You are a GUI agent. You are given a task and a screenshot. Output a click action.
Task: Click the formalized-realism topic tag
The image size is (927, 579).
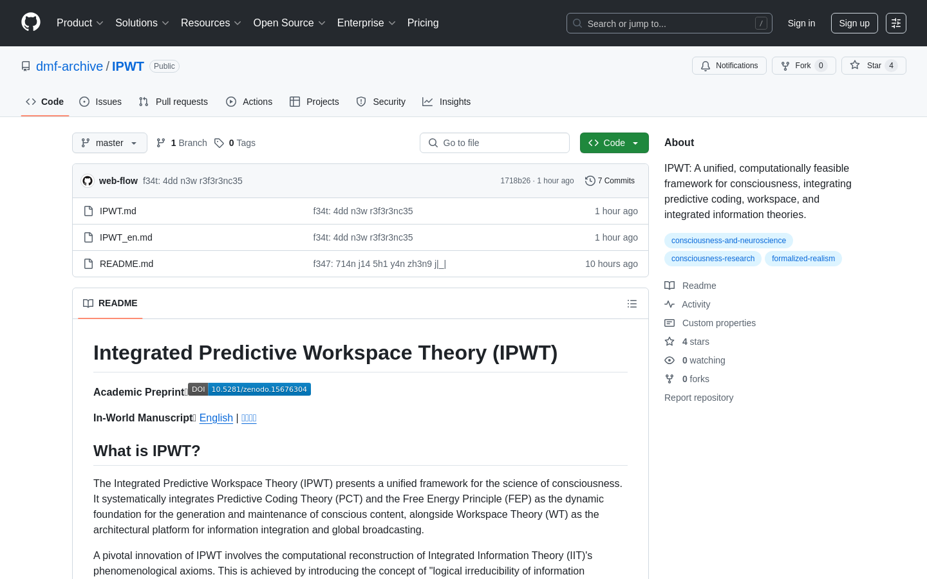click(x=803, y=259)
